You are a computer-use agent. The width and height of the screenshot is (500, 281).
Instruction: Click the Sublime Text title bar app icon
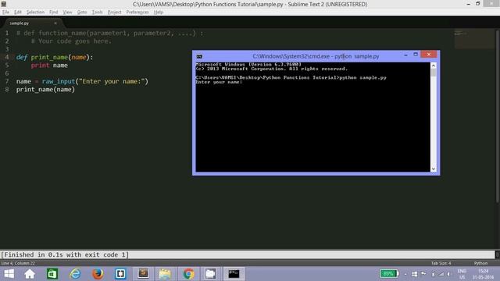[x=3, y=4]
